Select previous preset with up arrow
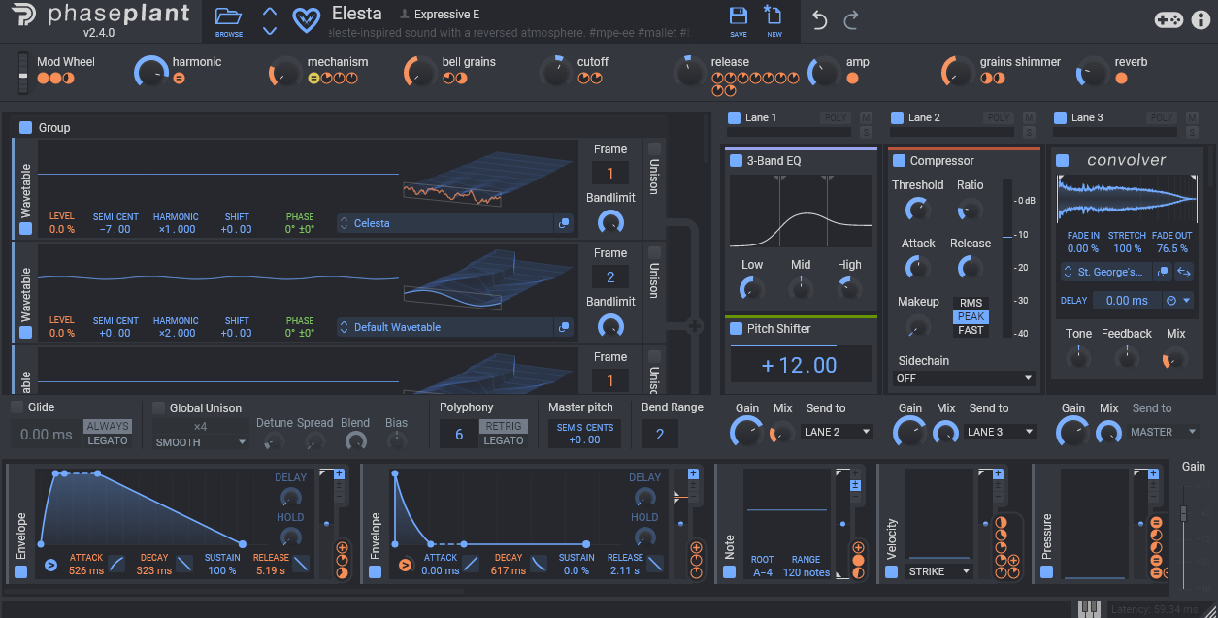The height and width of the screenshot is (618, 1218). [270, 12]
